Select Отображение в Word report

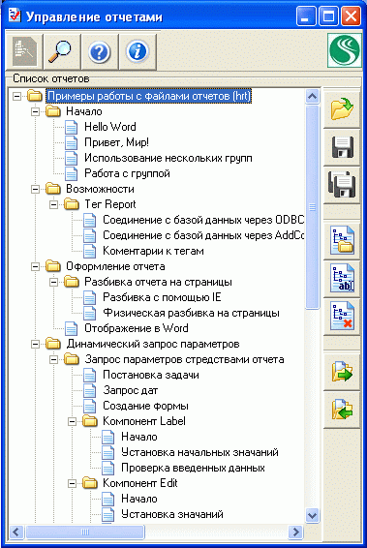(x=137, y=328)
